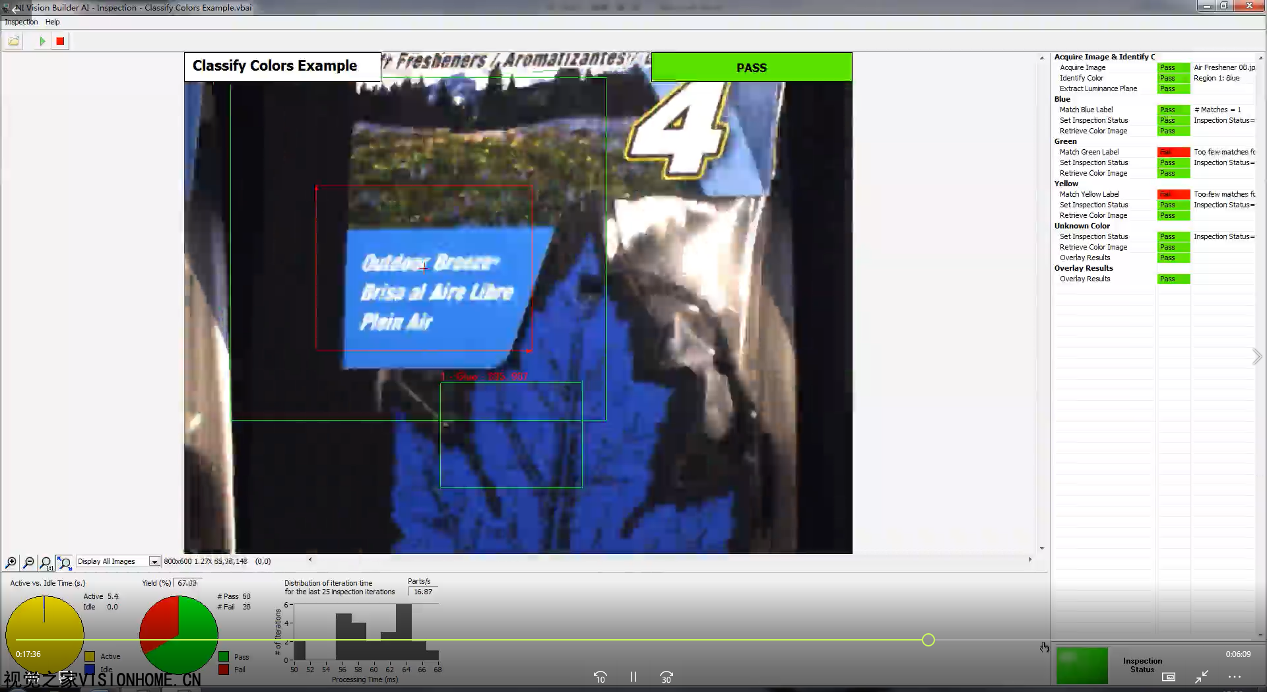Viewport: 1267px width, 692px height.
Task: Open the three-dots more options menu
Action: click(1234, 677)
